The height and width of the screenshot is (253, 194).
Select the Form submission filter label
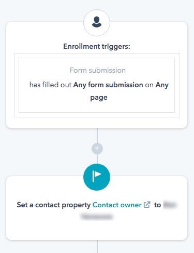point(98,70)
